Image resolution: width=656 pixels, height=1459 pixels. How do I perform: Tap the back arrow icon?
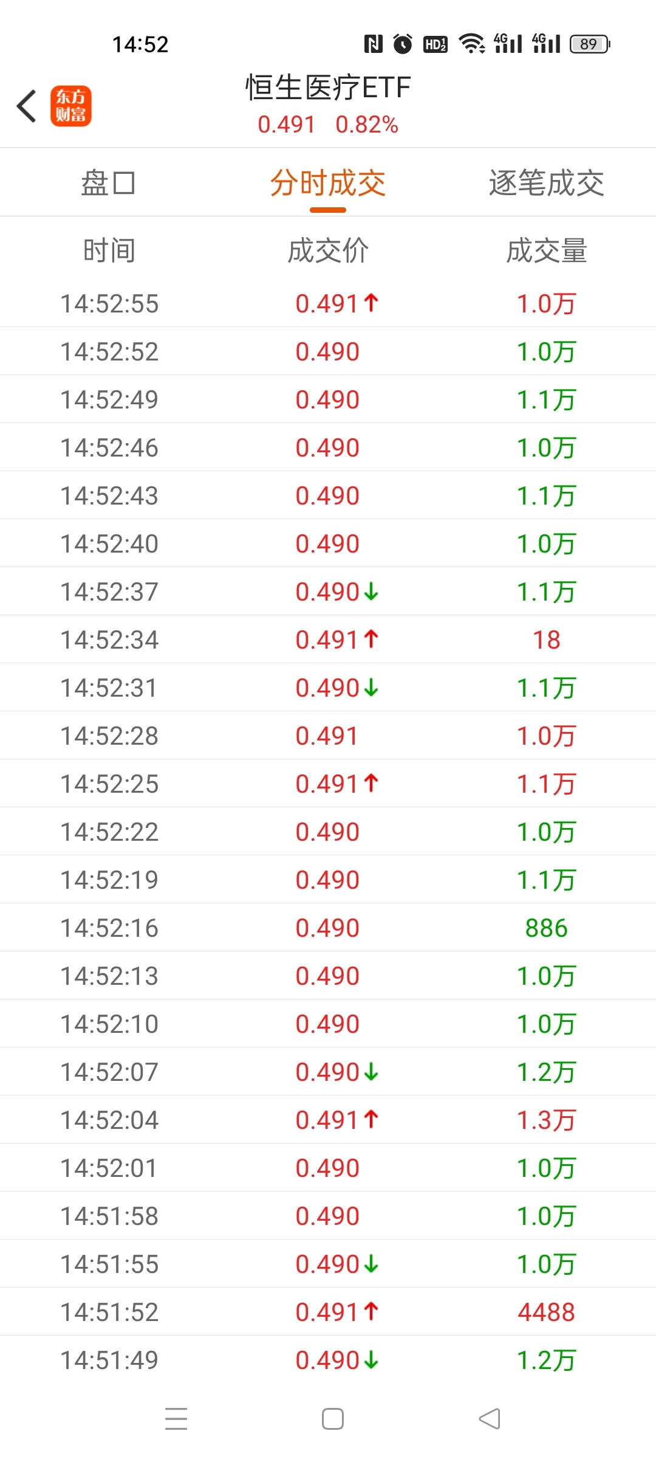[27, 106]
